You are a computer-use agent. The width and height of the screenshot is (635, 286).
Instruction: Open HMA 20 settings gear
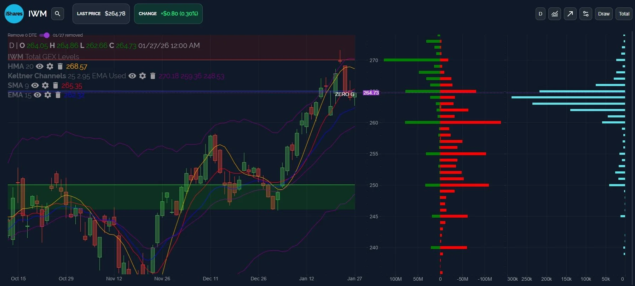(50, 66)
